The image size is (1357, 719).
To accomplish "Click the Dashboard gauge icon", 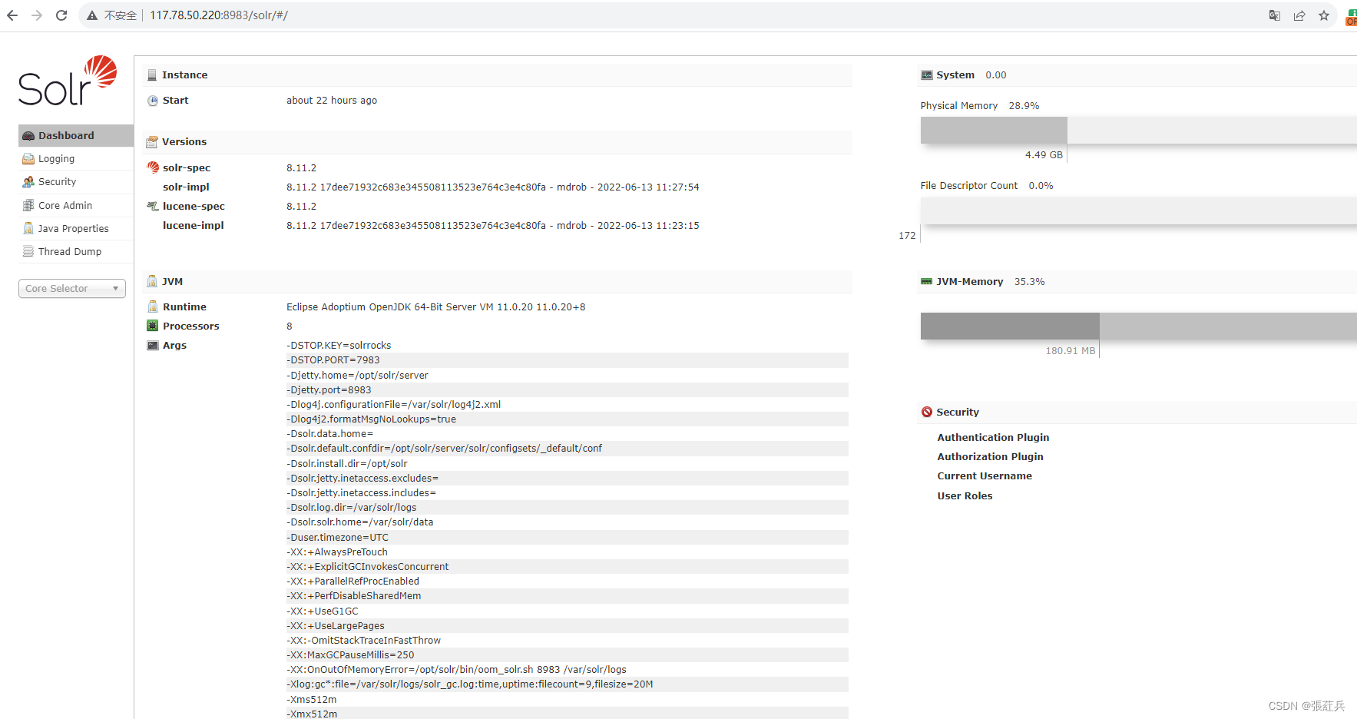I will pos(28,136).
